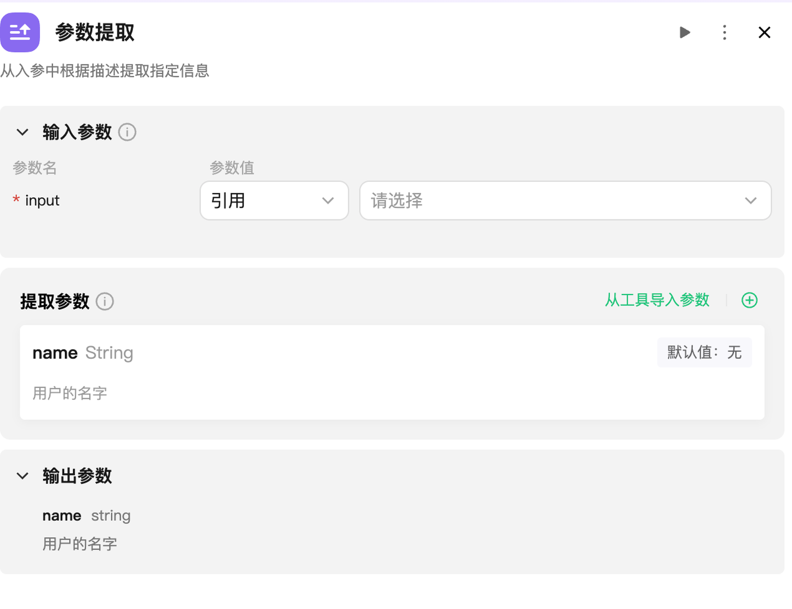Image resolution: width=792 pixels, height=609 pixels.
Task: Show info tooltip for 输入参数
Action: [x=127, y=132]
